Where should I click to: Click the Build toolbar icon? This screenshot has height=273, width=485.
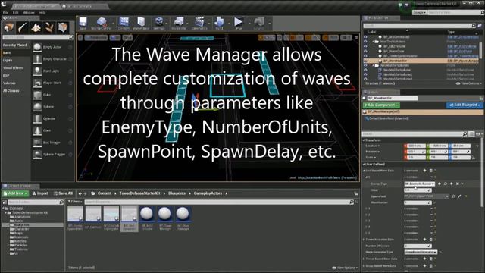[219, 23]
